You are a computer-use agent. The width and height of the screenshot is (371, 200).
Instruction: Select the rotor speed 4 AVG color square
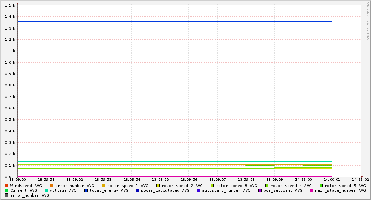point(267,186)
